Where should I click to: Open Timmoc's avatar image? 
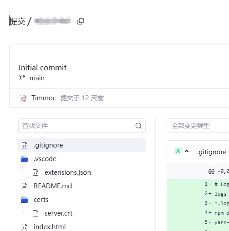coord(23,98)
